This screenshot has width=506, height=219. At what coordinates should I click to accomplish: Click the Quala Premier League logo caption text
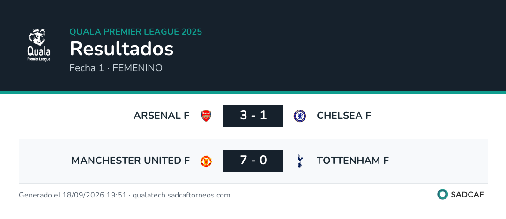tap(39, 55)
